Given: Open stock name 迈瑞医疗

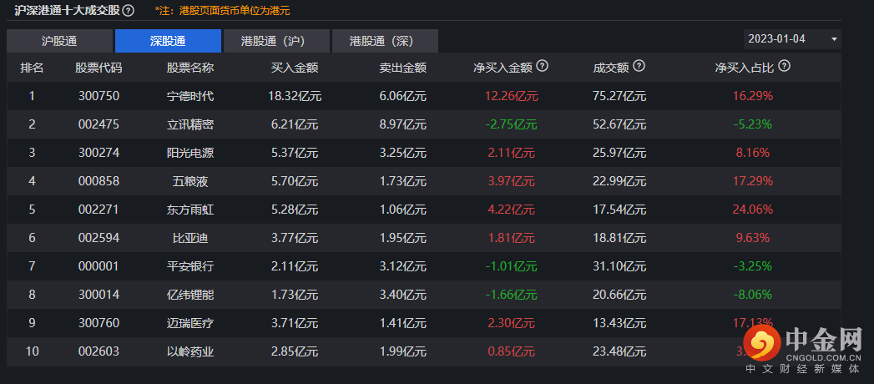Looking at the screenshot, I should point(190,323).
